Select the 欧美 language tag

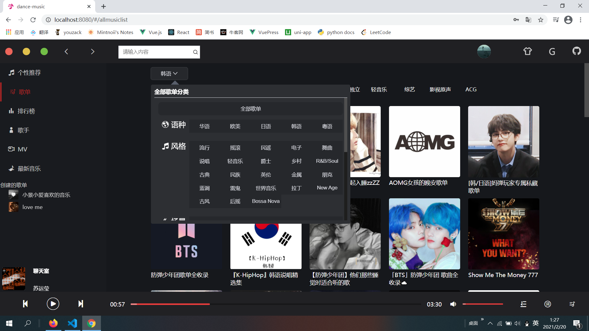click(x=235, y=126)
